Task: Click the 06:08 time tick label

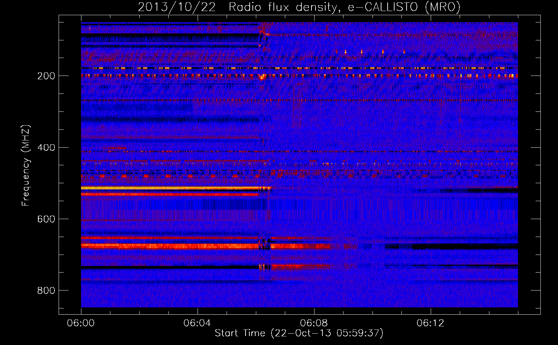Action: (x=314, y=323)
